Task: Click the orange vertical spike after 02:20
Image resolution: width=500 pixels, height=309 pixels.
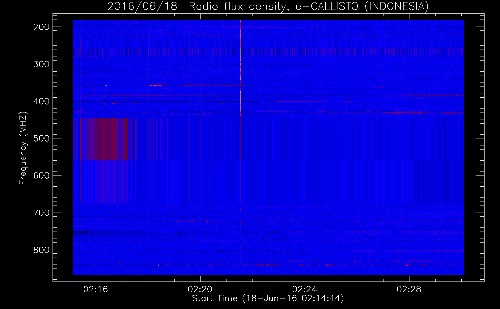Action: [x=240, y=68]
